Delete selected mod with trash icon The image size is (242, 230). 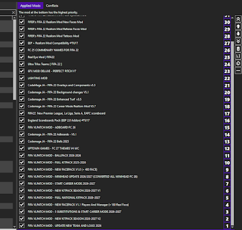point(238,48)
